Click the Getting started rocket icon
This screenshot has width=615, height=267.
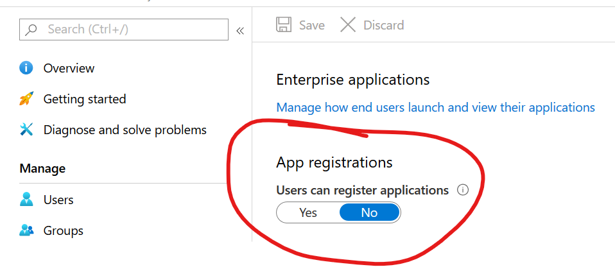point(26,99)
